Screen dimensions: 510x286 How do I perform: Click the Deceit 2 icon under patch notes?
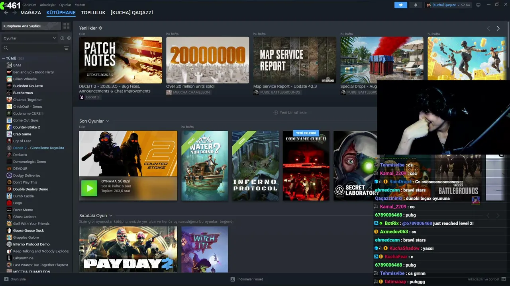(82, 97)
